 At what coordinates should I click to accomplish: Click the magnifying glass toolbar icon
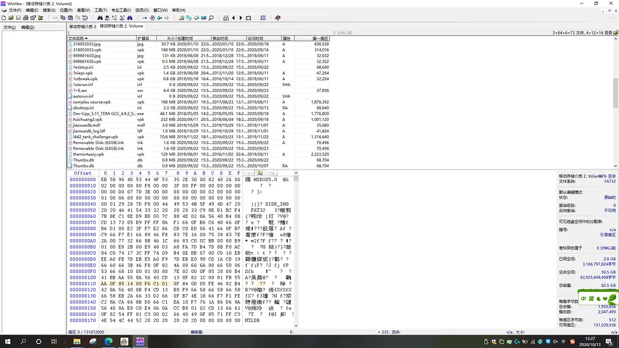[x=211, y=18]
